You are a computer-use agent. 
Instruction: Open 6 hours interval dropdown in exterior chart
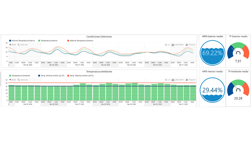coord(190,45)
